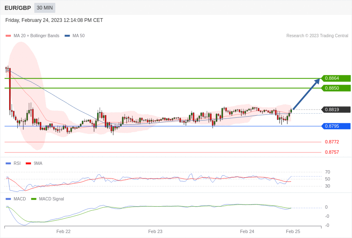
Task: Click the 9MA legend red swatch
Action: [28, 164]
